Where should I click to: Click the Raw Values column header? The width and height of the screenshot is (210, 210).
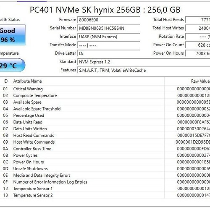tap(187, 81)
